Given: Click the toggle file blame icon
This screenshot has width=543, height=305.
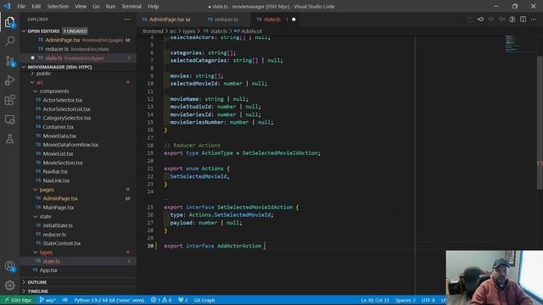Looking at the screenshot, I should click(512, 19).
